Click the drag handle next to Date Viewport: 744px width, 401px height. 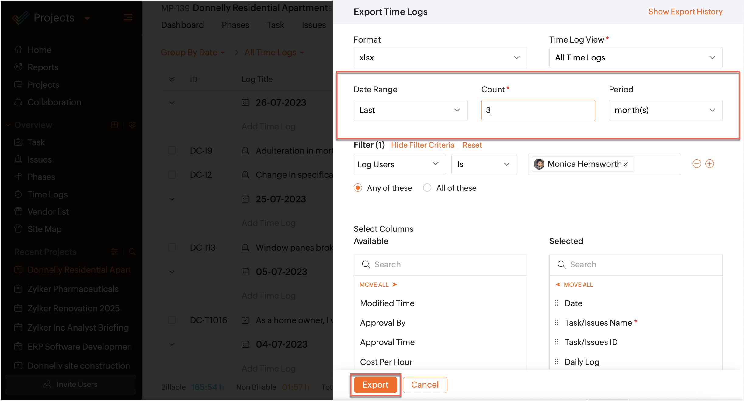pos(557,303)
